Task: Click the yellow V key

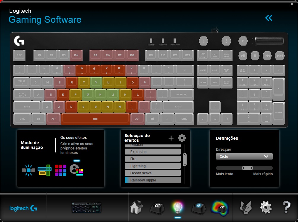Action: pos(84,107)
